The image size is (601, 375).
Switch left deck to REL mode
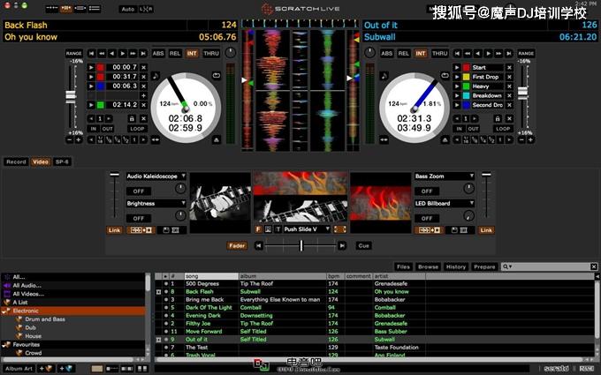[175, 53]
